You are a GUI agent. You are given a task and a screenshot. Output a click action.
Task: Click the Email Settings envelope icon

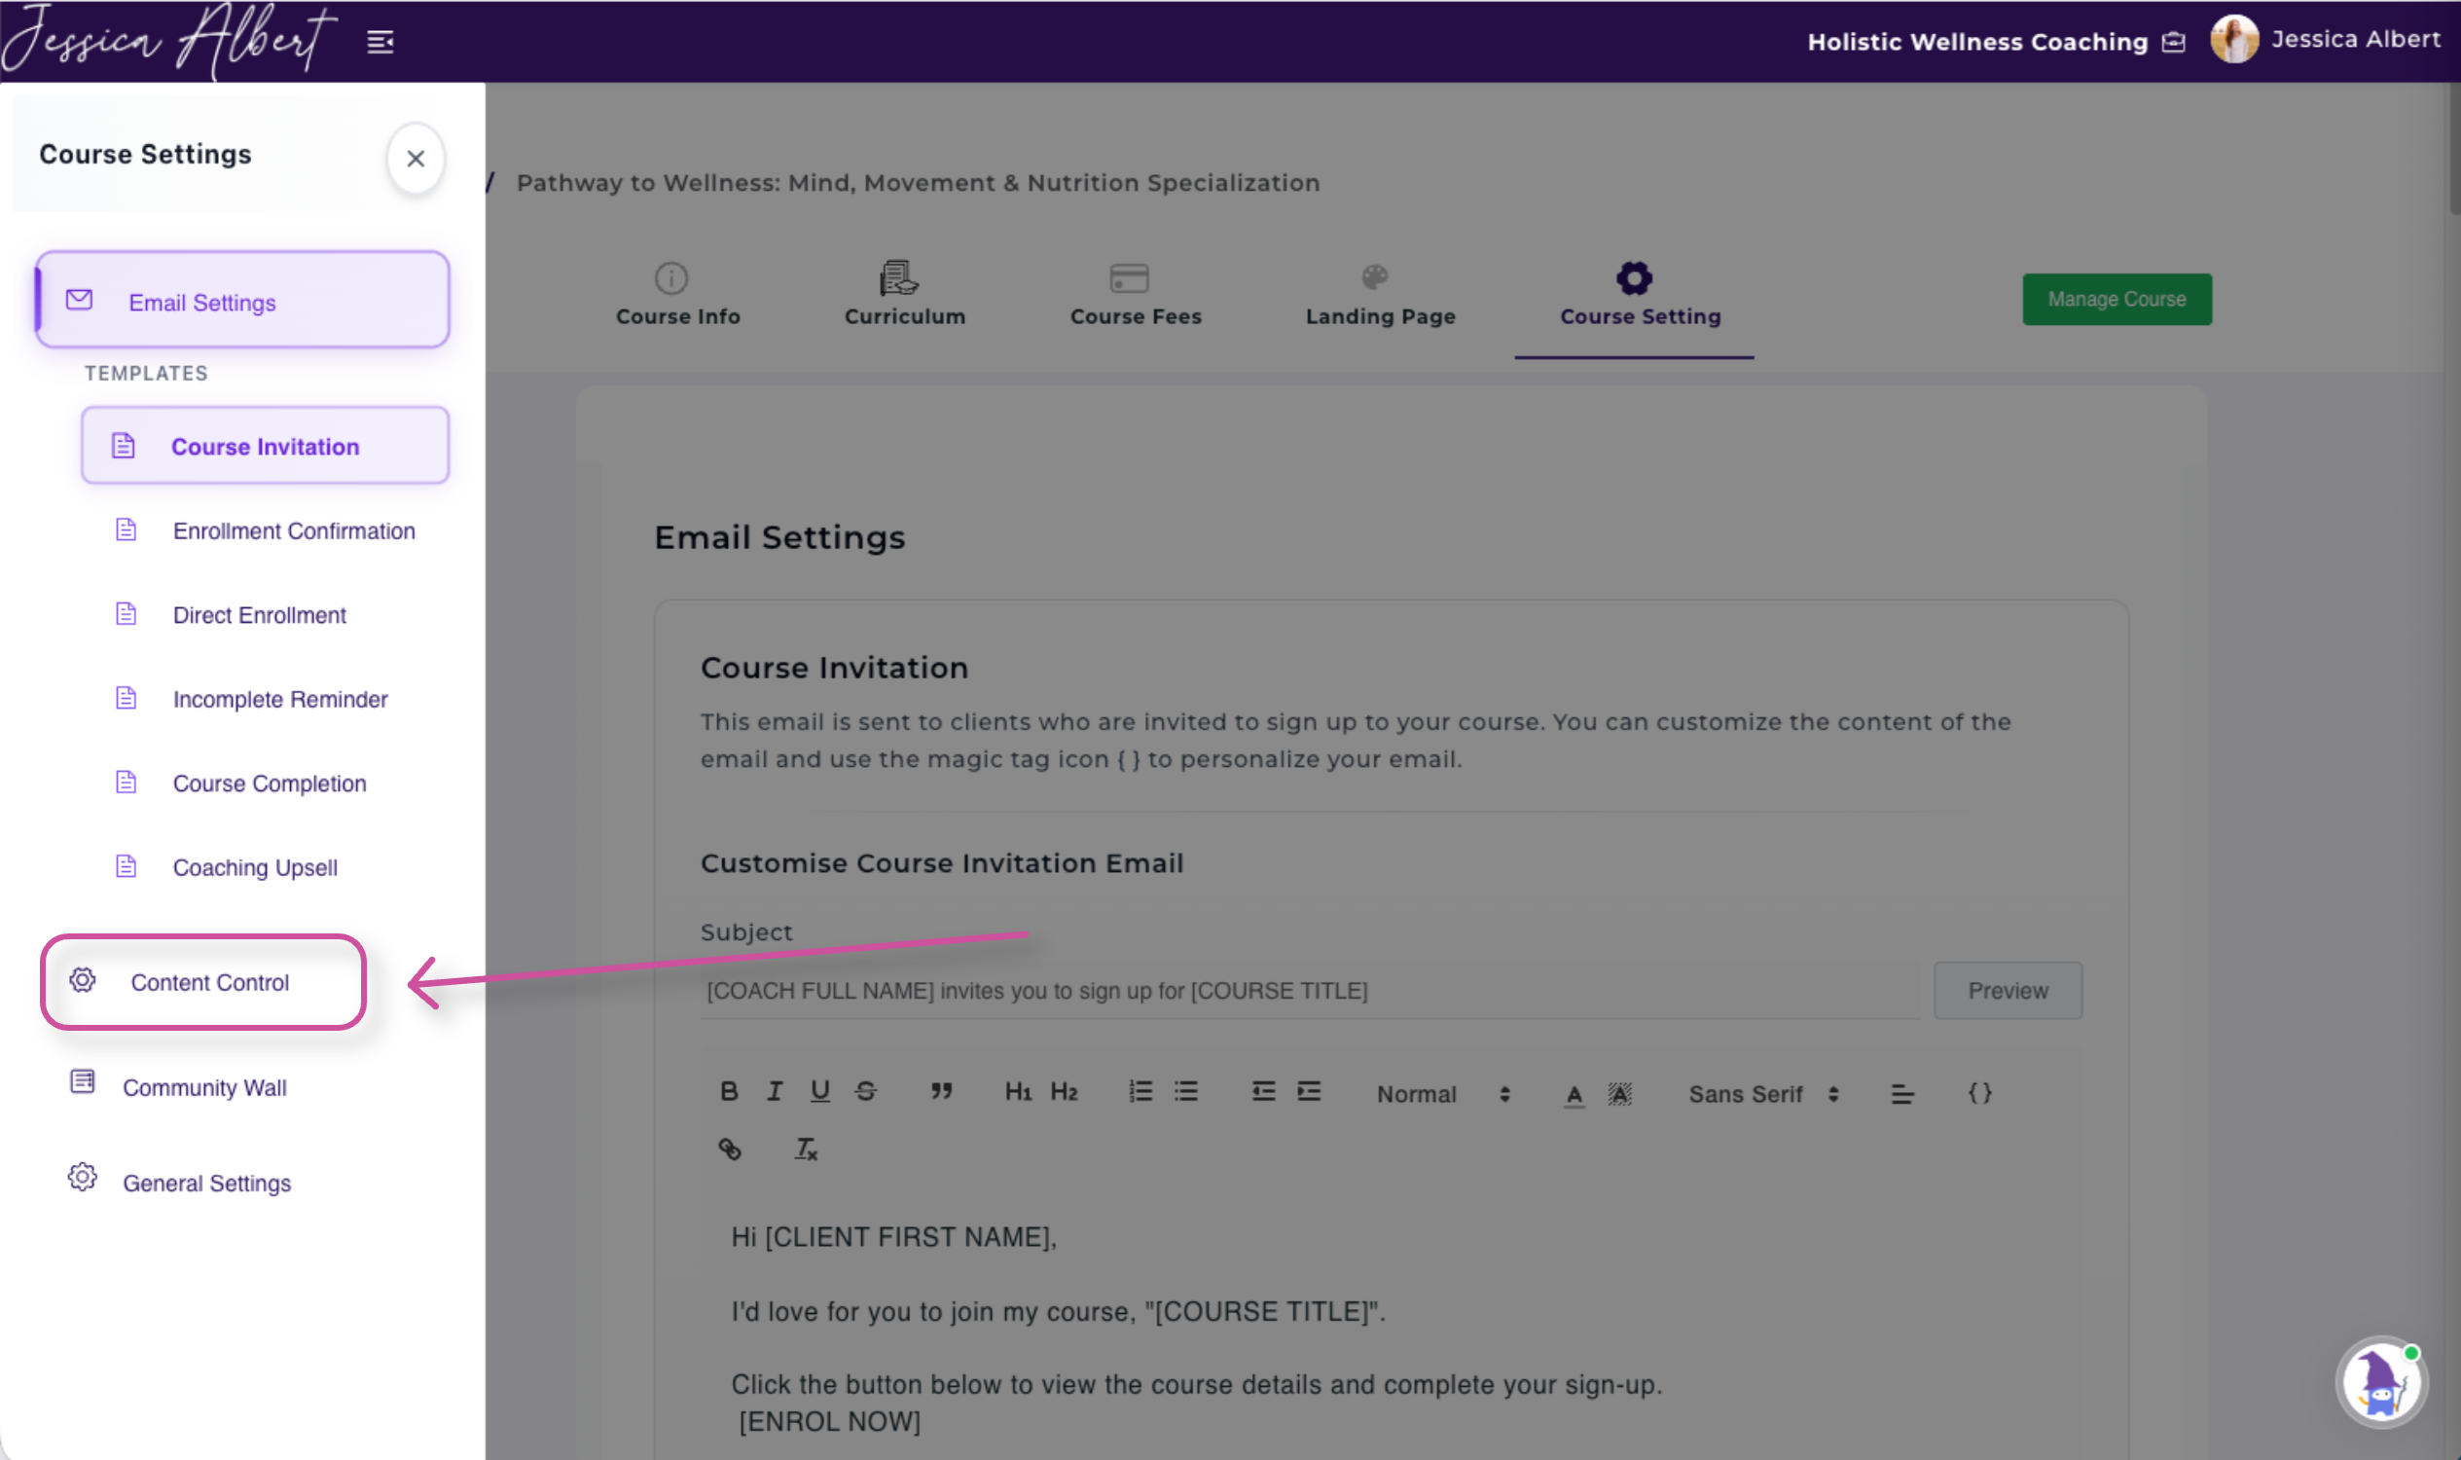(x=79, y=300)
